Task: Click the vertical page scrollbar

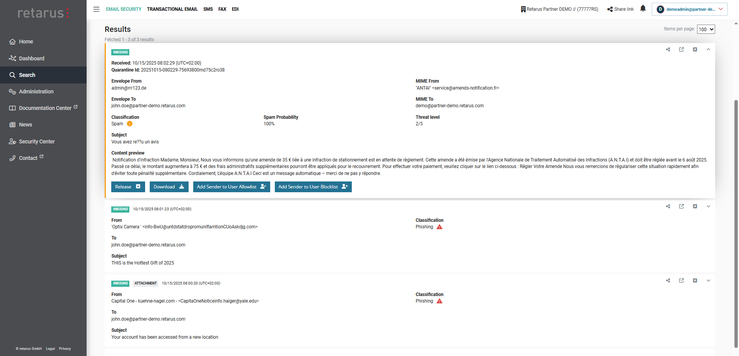Action: click(x=736, y=223)
